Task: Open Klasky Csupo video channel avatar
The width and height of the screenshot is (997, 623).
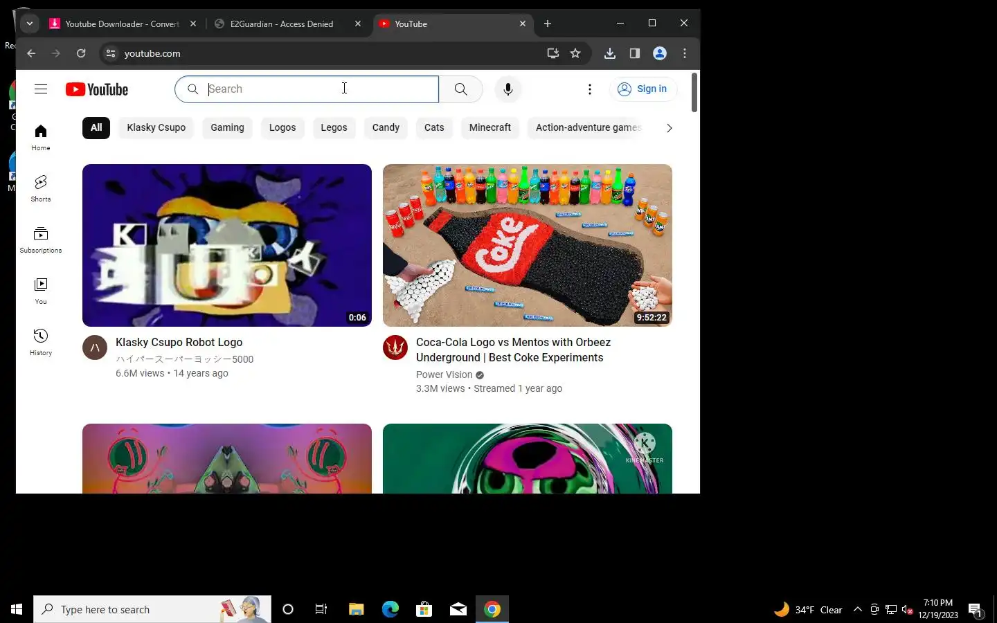Action: coord(95,347)
